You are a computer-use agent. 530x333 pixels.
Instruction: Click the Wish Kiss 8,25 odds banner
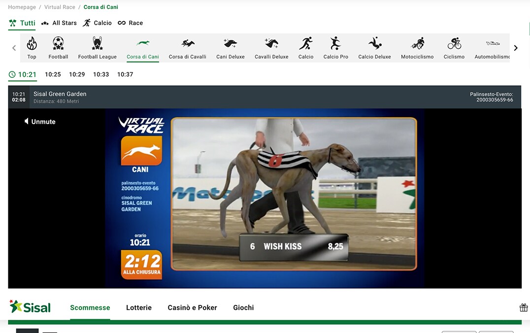[x=294, y=247]
